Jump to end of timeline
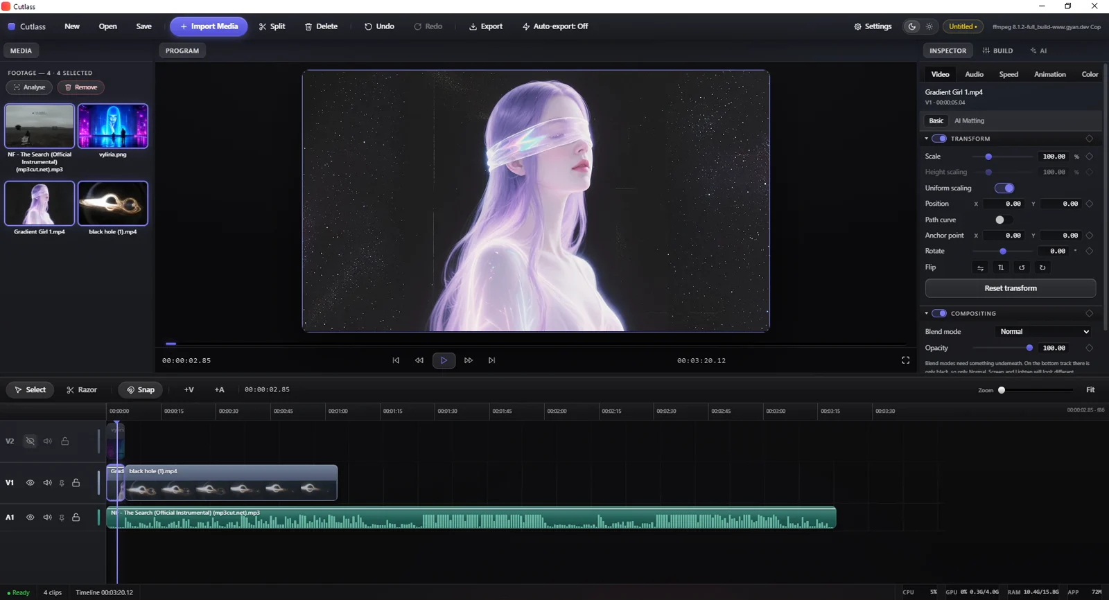1109x600 pixels. pyautogui.click(x=492, y=360)
